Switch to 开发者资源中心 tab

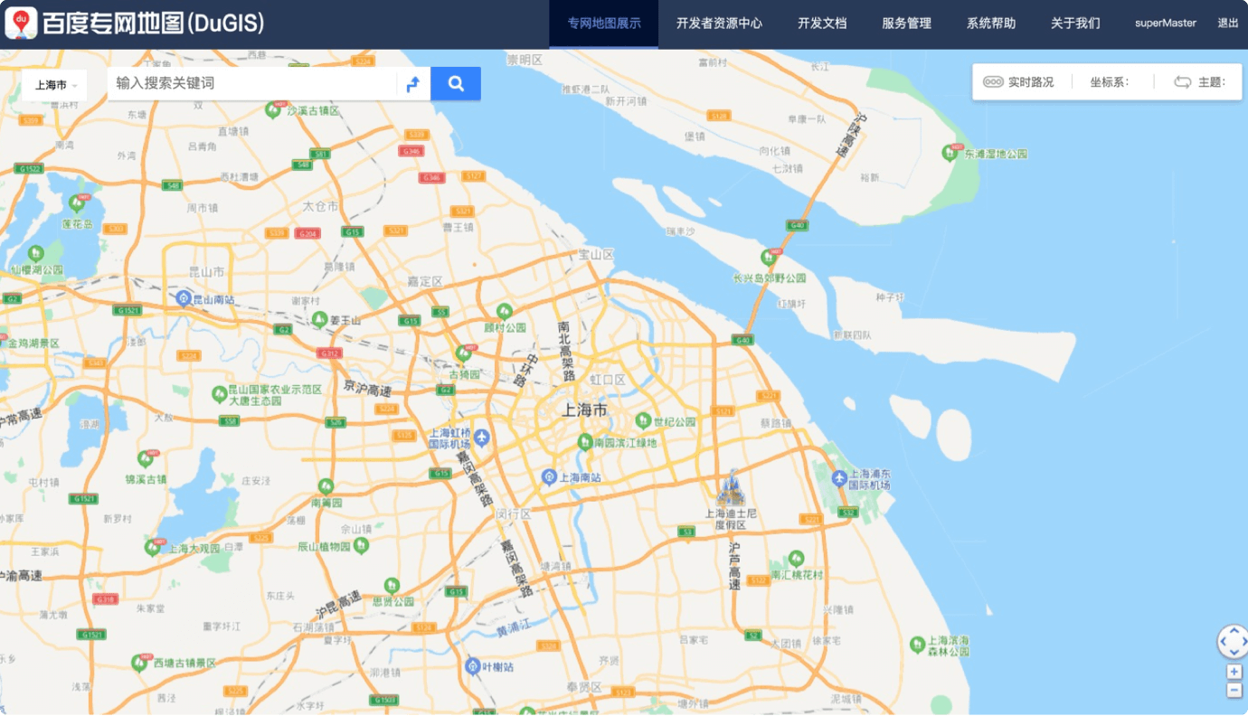pyautogui.click(x=719, y=24)
